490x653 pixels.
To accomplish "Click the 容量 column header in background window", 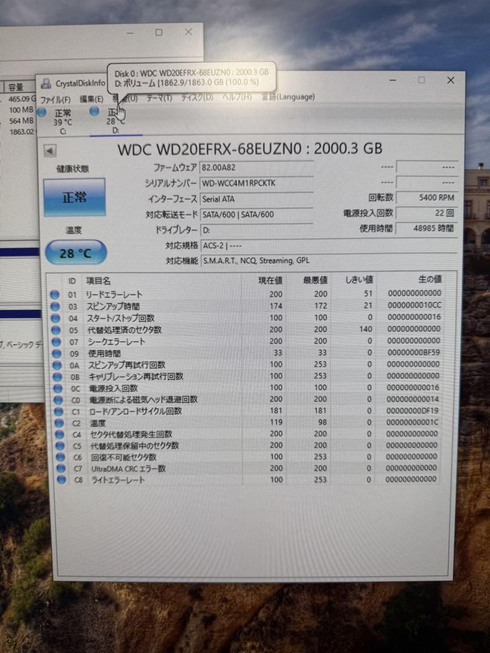I will (16, 87).
